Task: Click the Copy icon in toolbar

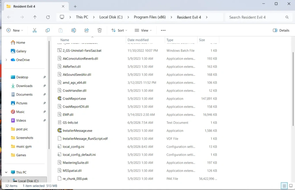Action: pyautogui.click(x=48, y=30)
